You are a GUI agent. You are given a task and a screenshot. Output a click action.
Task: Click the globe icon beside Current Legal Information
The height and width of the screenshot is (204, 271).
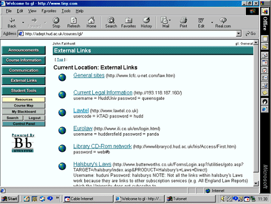[x=62, y=94]
